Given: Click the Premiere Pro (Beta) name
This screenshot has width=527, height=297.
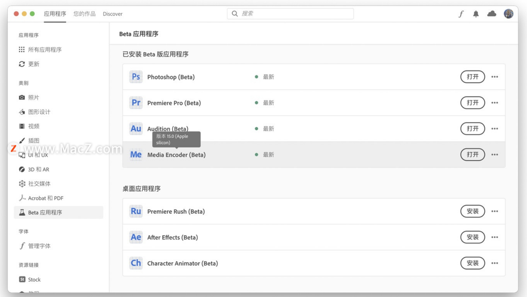Looking at the screenshot, I should tap(174, 103).
